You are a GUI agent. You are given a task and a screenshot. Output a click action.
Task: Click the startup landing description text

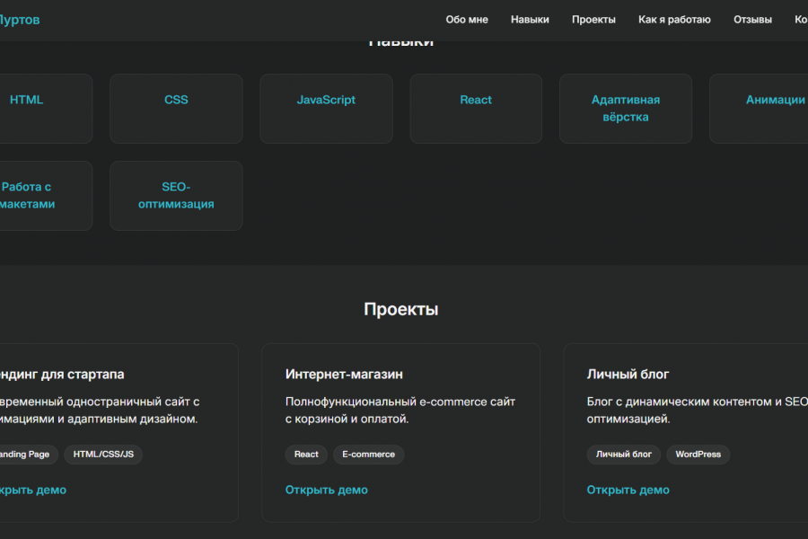(99, 410)
